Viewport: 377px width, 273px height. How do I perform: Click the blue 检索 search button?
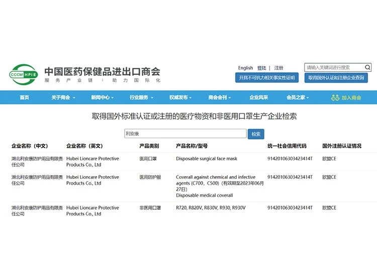[x=256, y=134]
